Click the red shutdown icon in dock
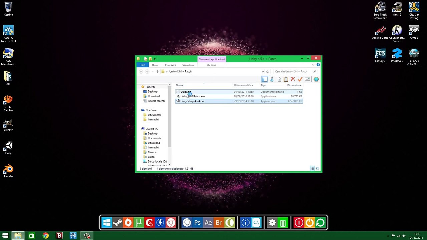The height and width of the screenshot is (240, 427). tap(299, 223)
